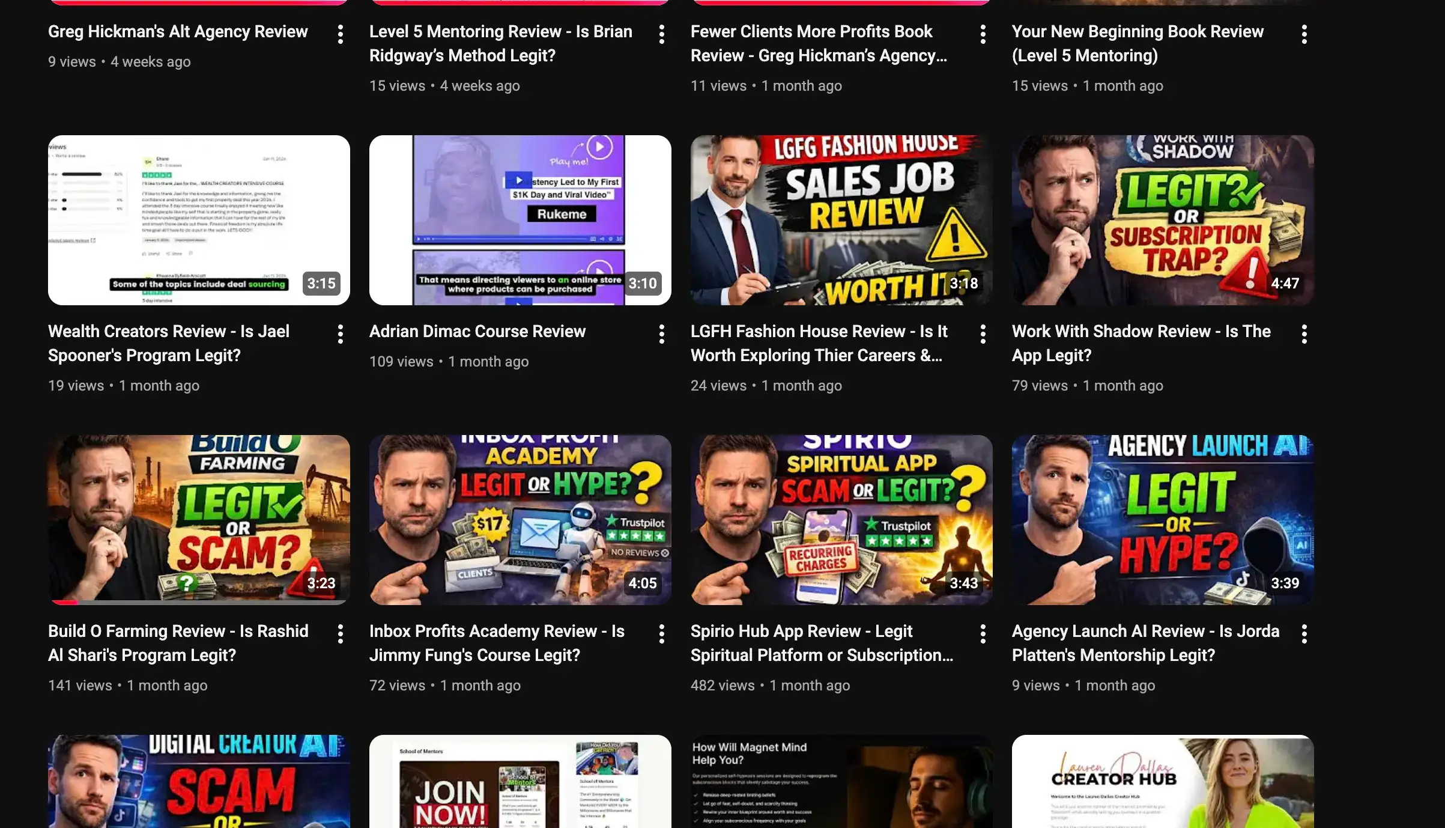Open three-dot menu for Spirio Hub App Review
The image size is (1445, 828).
[x=983, y=634]
